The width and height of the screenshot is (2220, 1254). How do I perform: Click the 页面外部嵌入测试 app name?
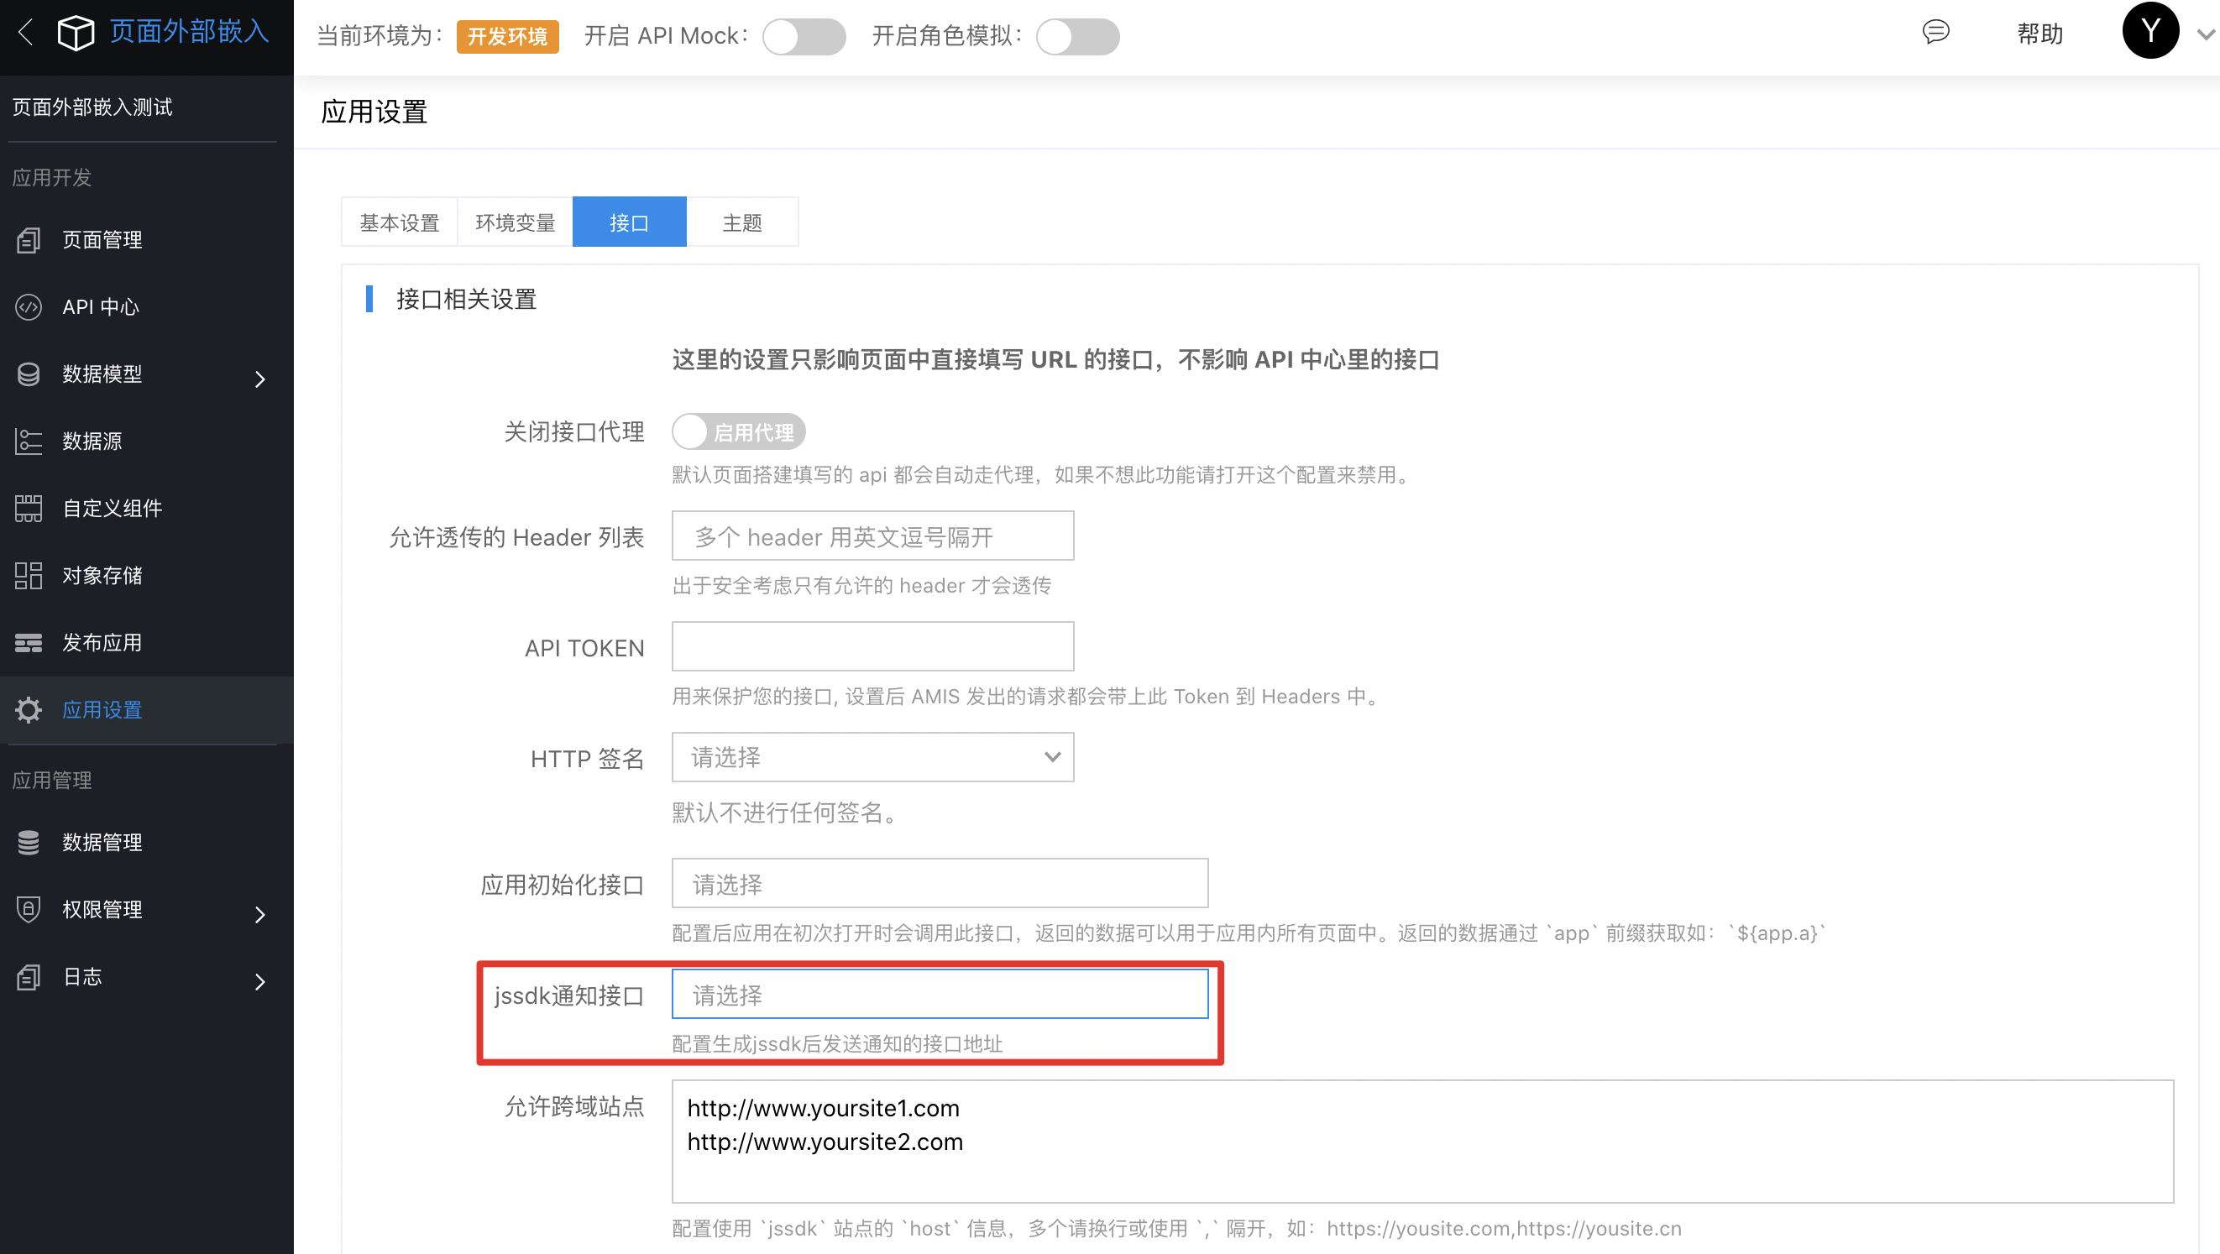click(x=92, y=107)
